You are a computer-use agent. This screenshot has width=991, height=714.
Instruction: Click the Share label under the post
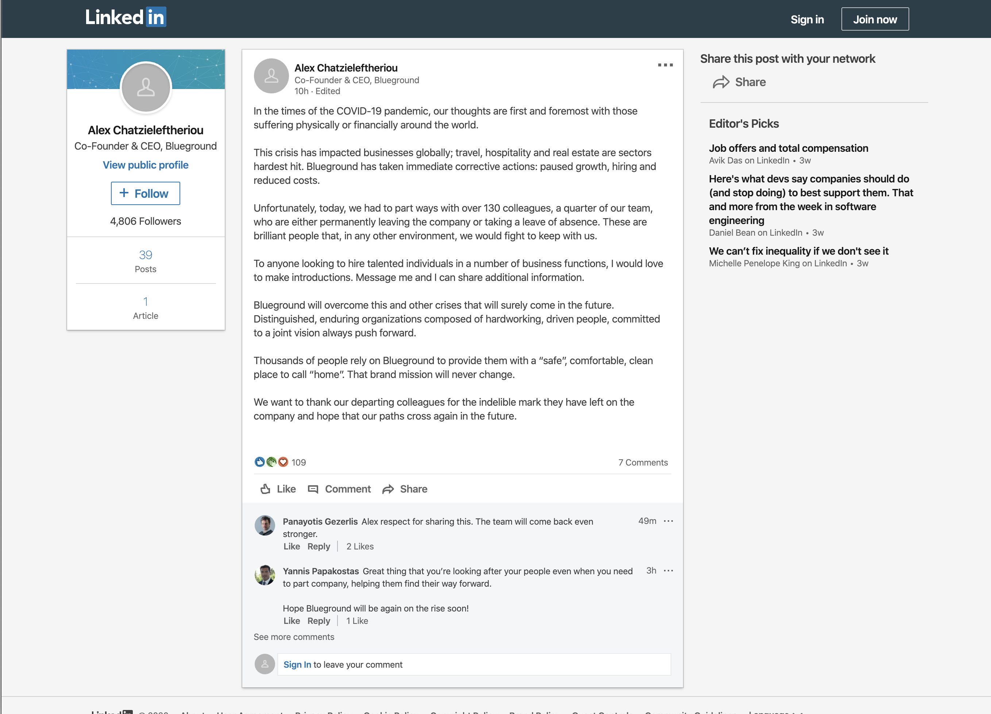(414, 489)
